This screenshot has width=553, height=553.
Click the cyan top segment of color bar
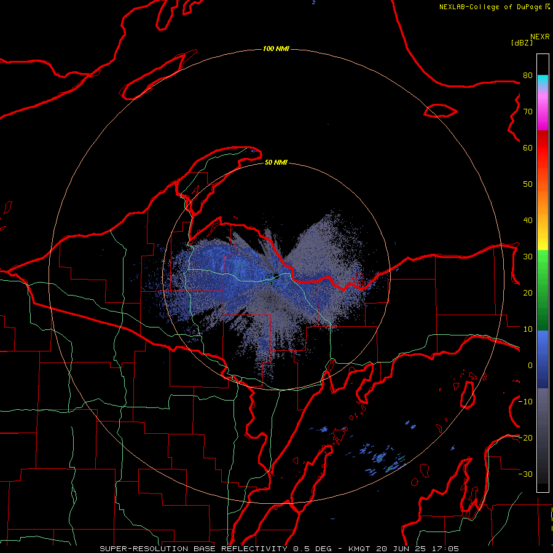pyautogui.click(x=543, y=79)
